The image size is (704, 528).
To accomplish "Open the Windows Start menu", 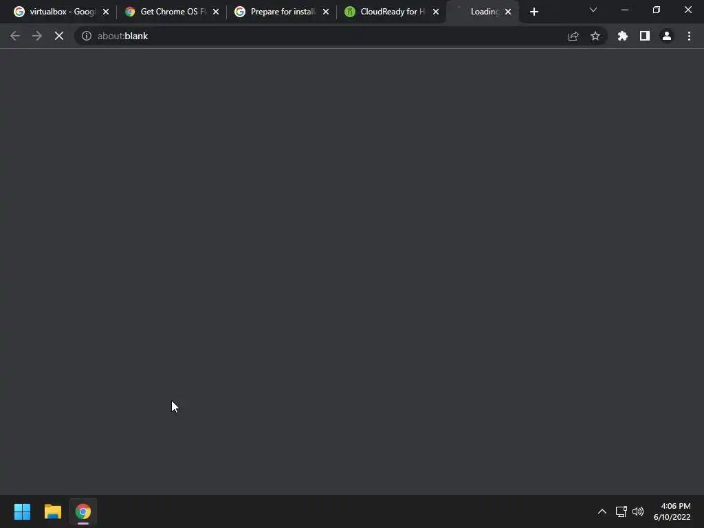I will (22, 511).
